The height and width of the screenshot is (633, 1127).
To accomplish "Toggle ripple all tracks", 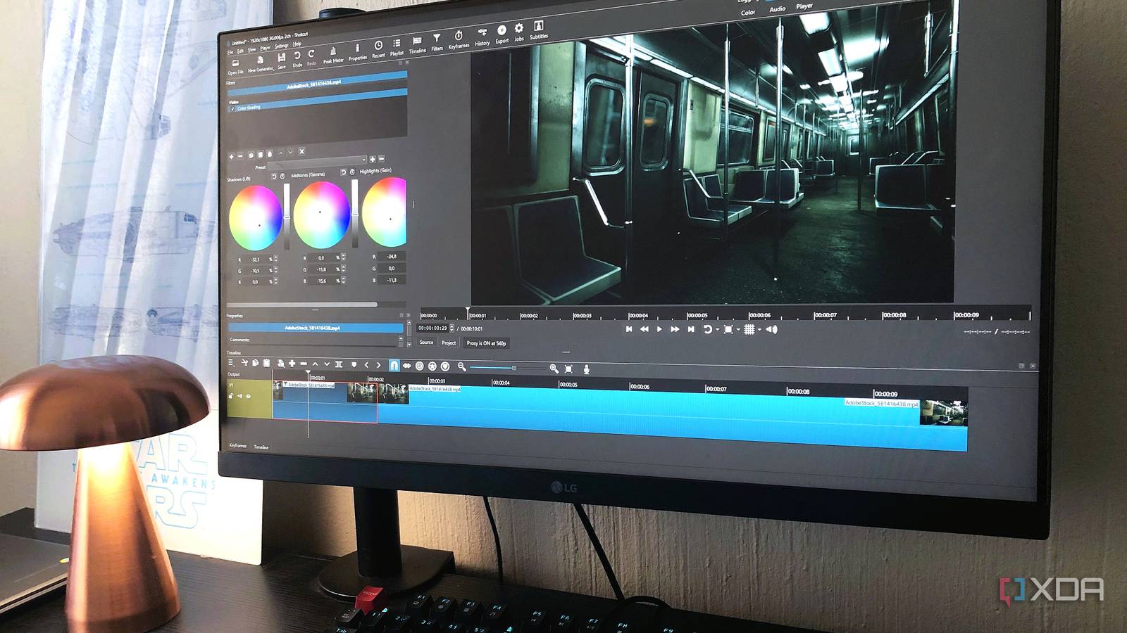I will tap(432, 366).
